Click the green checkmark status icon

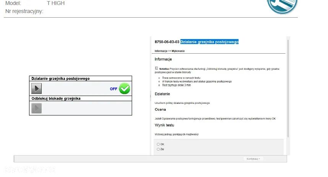tap(124, 88)
